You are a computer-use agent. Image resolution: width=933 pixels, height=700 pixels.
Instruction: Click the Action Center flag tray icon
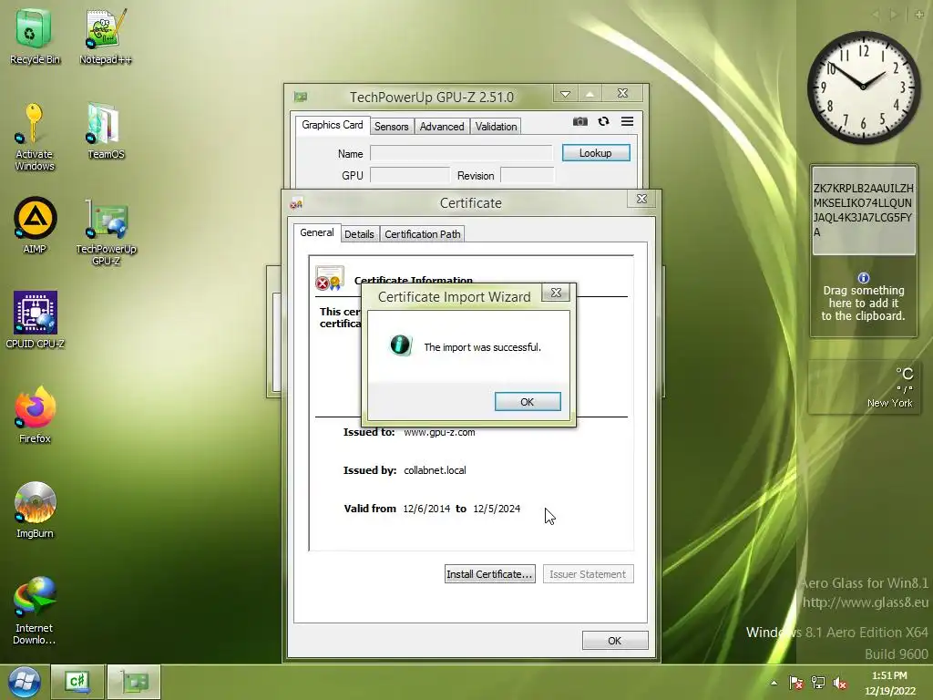[x=795, y=683]
